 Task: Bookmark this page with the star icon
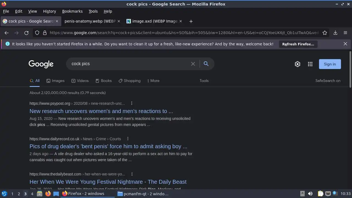[x=325, y=33]
